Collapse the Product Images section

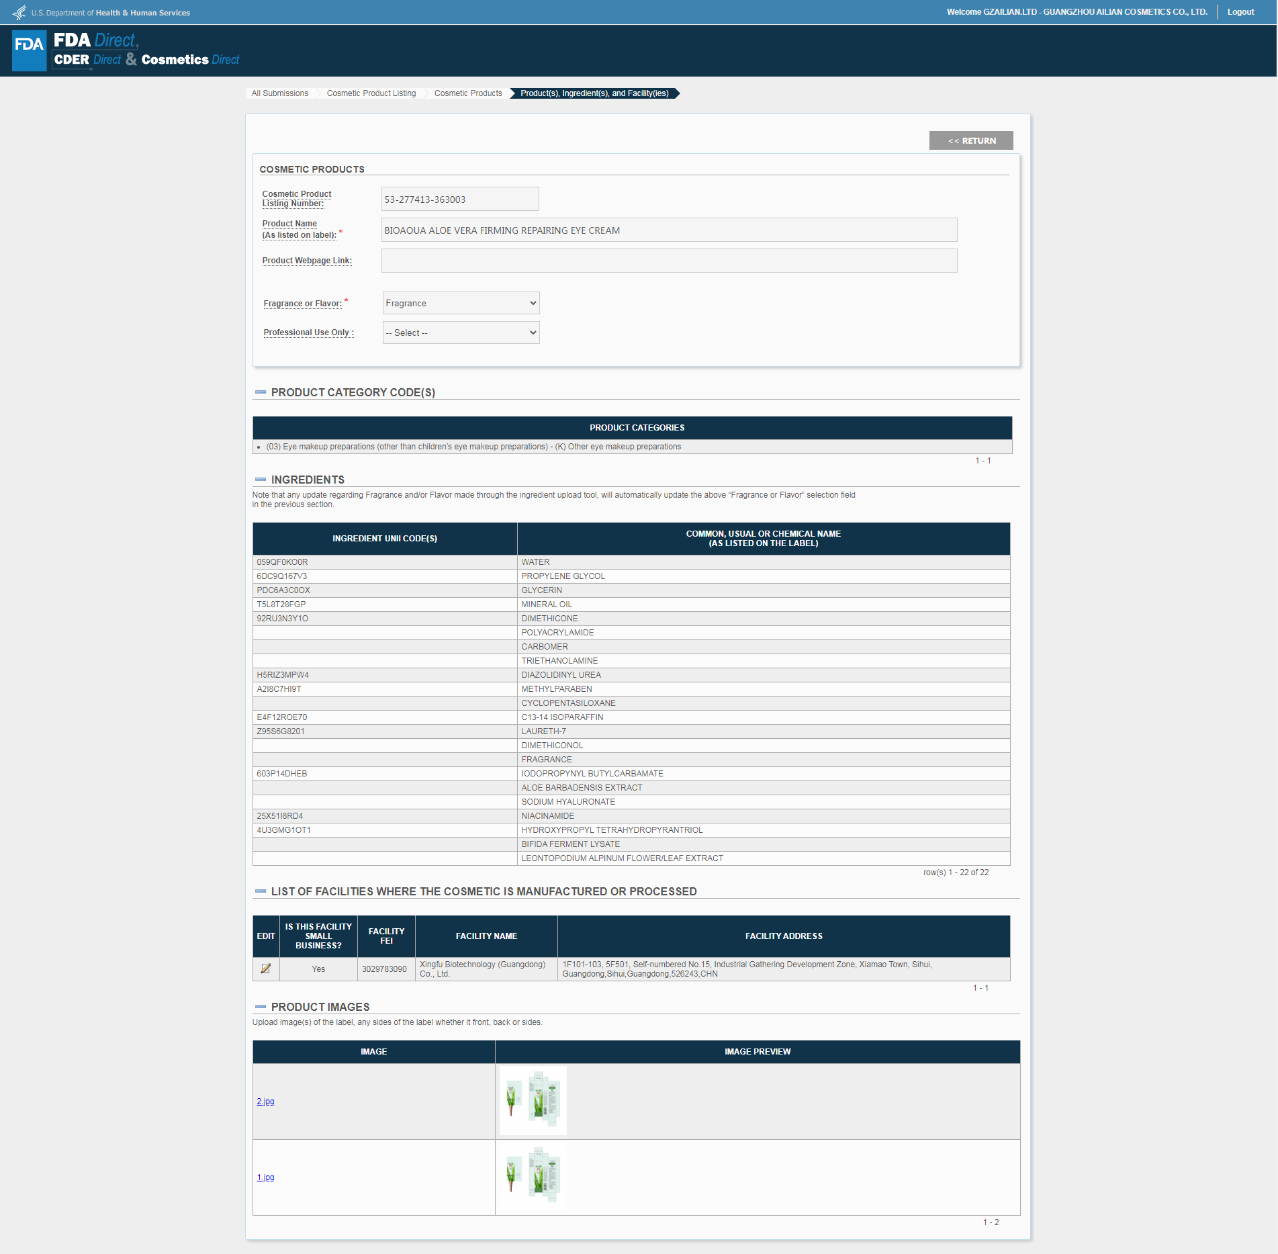click(261, 1007)
